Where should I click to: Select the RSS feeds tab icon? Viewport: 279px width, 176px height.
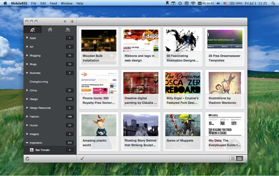33,30
